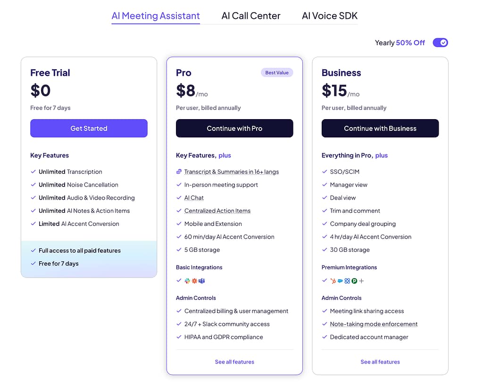Click the plus icon after Premium Integrations
Image resolution: width=483 pixels, height=387 pixels.
(x=361, y=281)
